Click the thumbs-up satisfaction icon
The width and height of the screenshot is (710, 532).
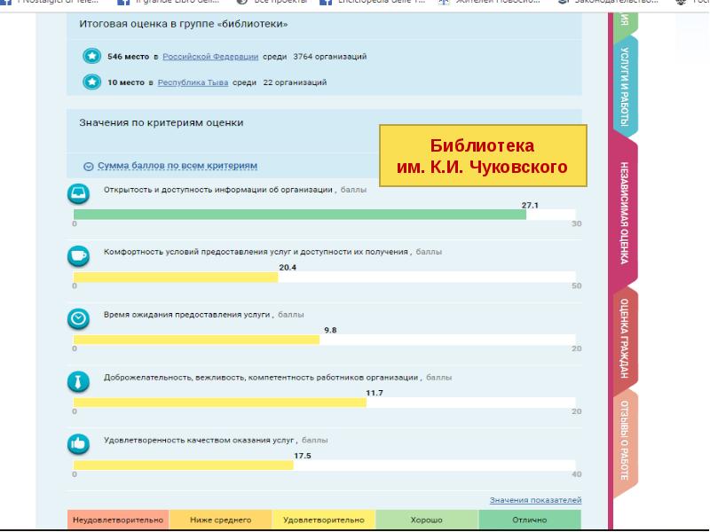79,443
